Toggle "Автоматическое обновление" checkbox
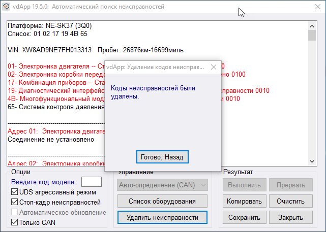This screenshot has width=326, height=232. pyautogui.click(x=15, y=212)
